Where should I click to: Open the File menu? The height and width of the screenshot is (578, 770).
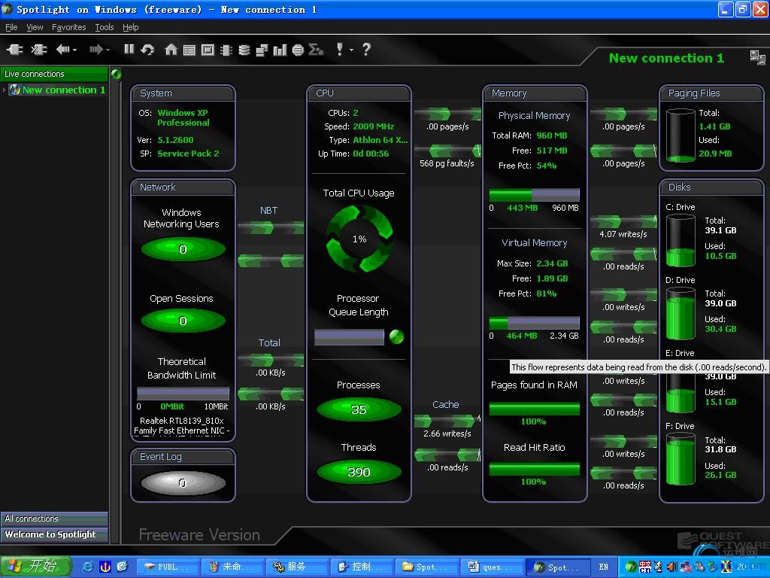tap(11, 27)
